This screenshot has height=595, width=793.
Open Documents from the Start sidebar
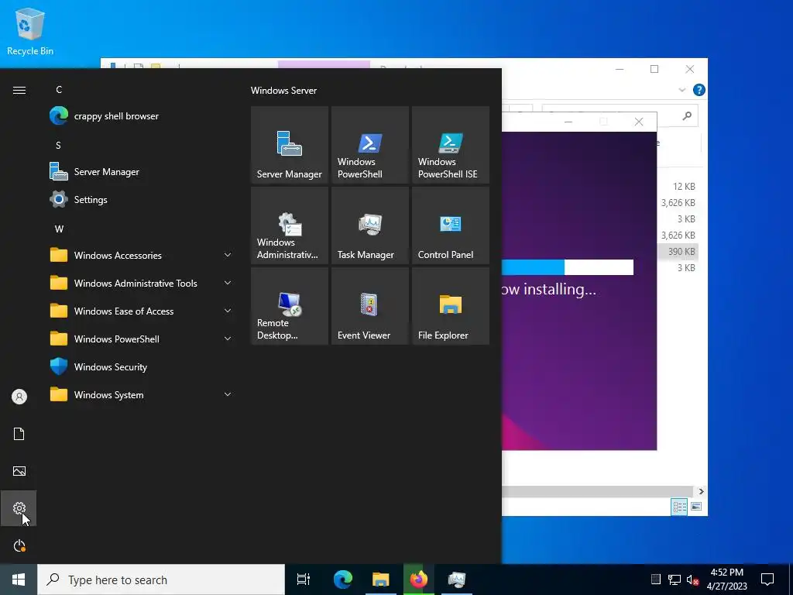pyautogui.click(x=19, y=434)
